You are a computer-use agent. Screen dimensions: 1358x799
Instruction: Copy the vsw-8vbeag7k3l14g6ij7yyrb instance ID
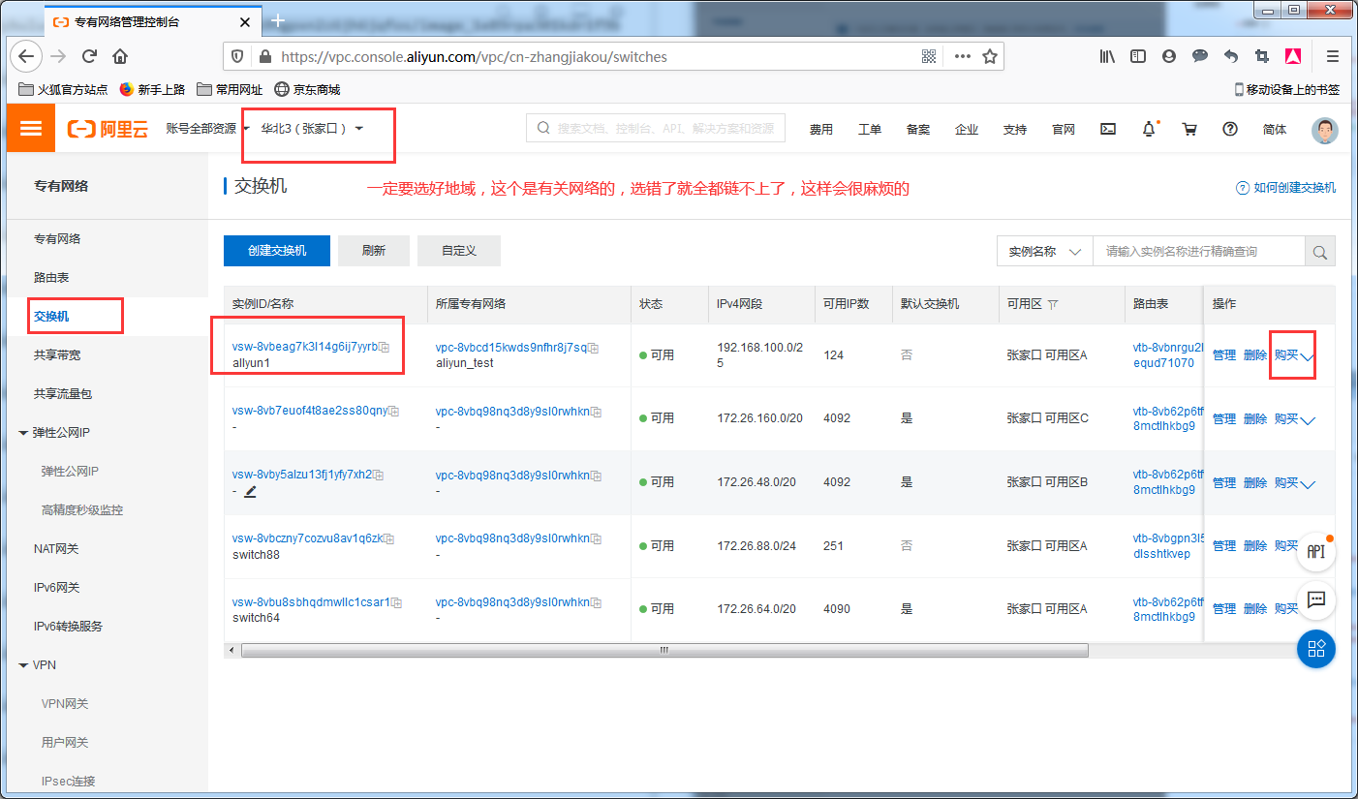(385, 347)
